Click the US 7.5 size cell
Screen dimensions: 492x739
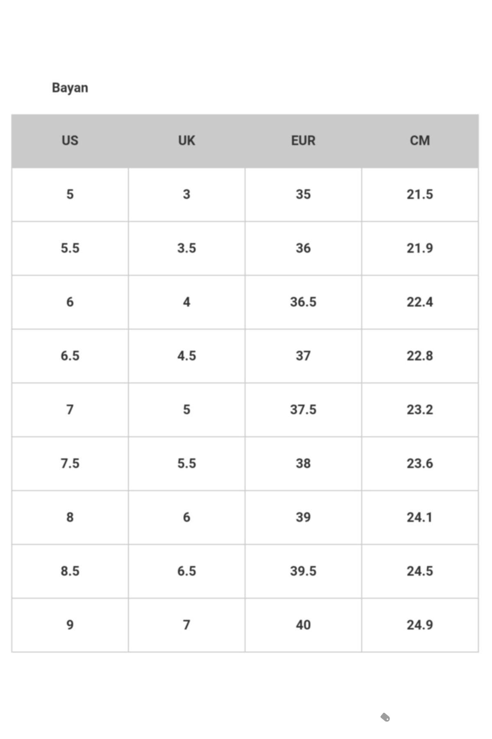coord(70,463)
